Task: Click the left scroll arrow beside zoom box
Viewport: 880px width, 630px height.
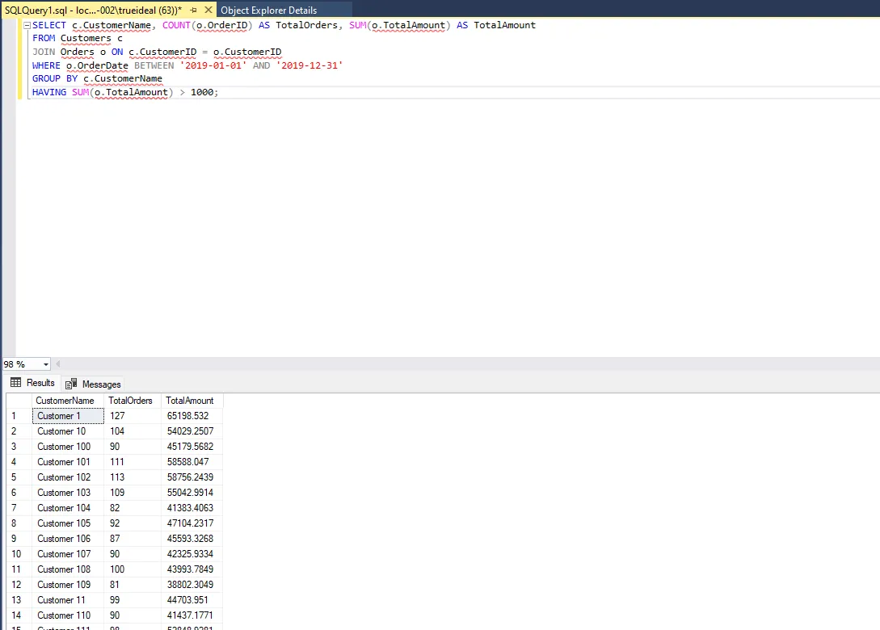Action: coord(59,364)
